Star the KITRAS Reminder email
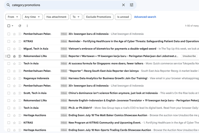The image size is (199, 133). coord(14,41)
